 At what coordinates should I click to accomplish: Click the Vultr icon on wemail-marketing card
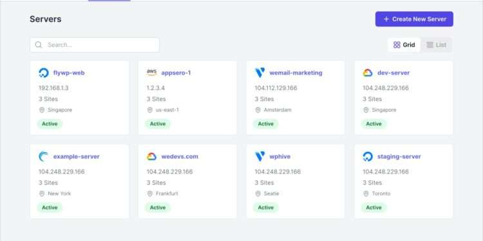pyautogui.click(x=260, y=73)
